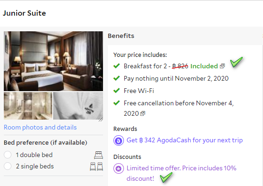This screenshot has width=263, height=186.
Task: Open free cancellation policy popup icon
Action: [x=142, y=113]
